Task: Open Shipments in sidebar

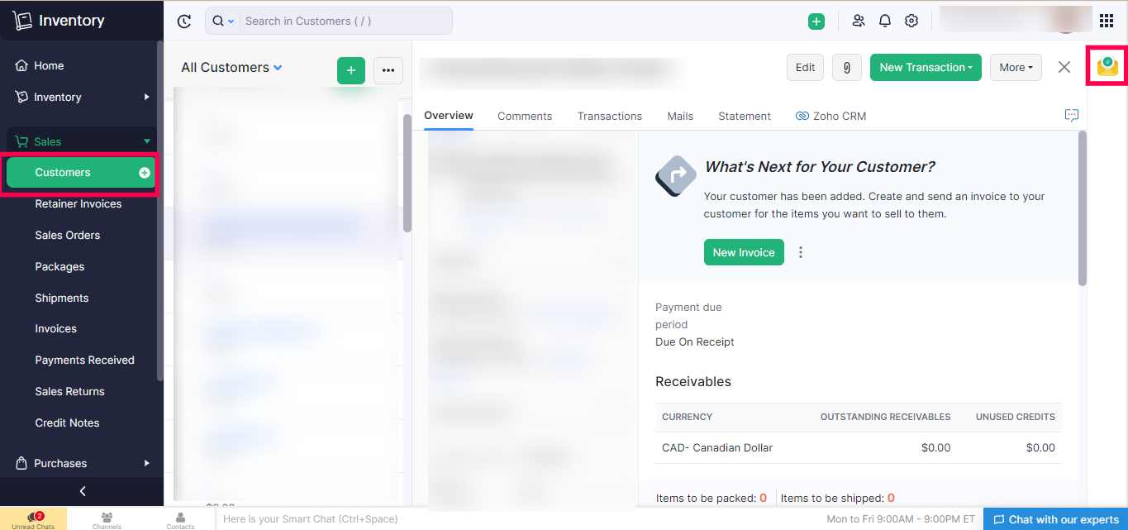Action: 62,298
